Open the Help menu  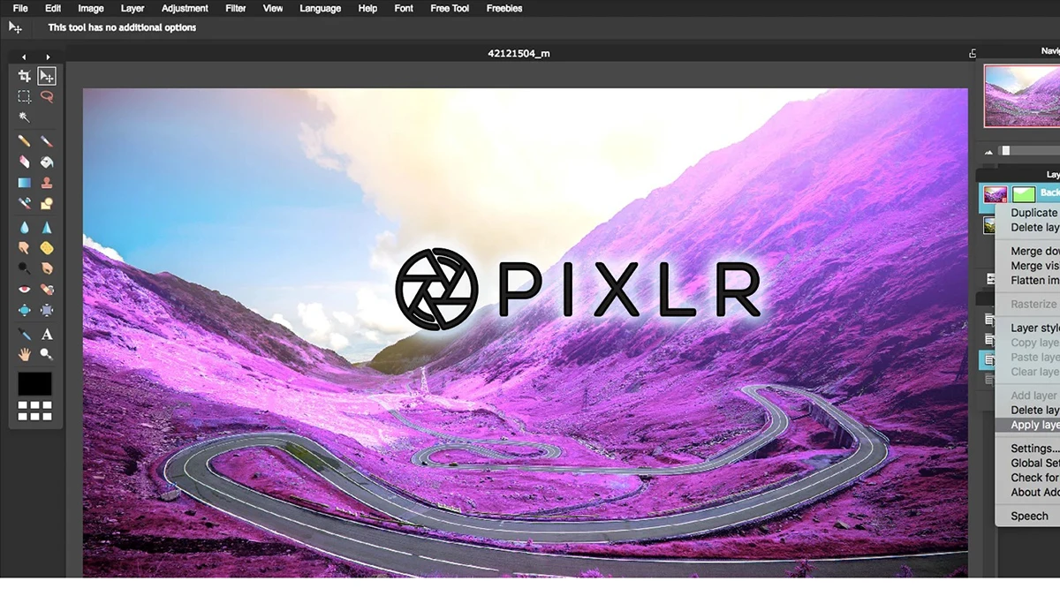point(367,8)
